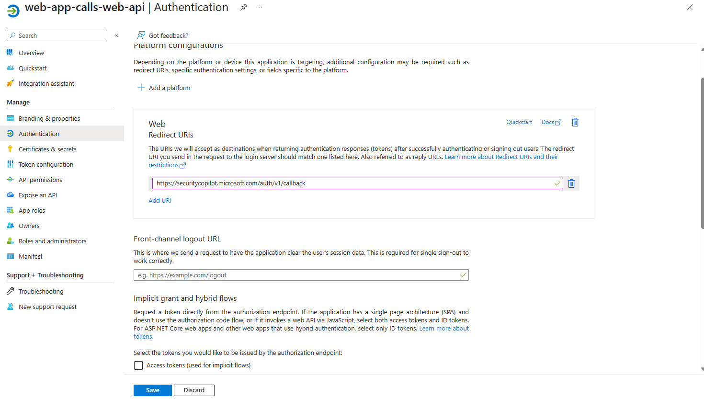Select the Certificates & secrets key icon
The height and width of the screenshot is (399, 704).
coord(10,149)
